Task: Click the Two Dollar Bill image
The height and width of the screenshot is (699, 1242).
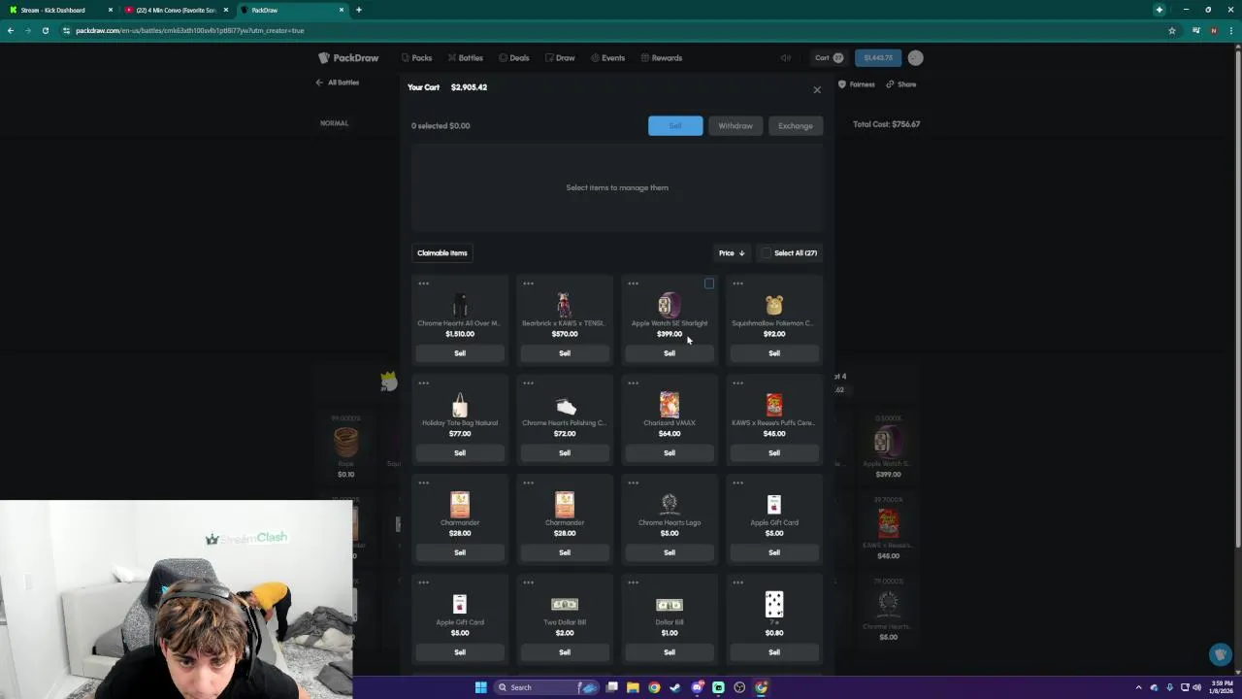Action: click(565, 604)
